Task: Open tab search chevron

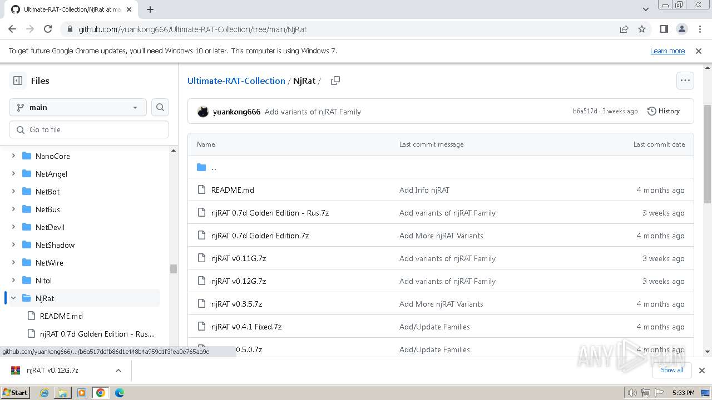Action: coord(645,9)
